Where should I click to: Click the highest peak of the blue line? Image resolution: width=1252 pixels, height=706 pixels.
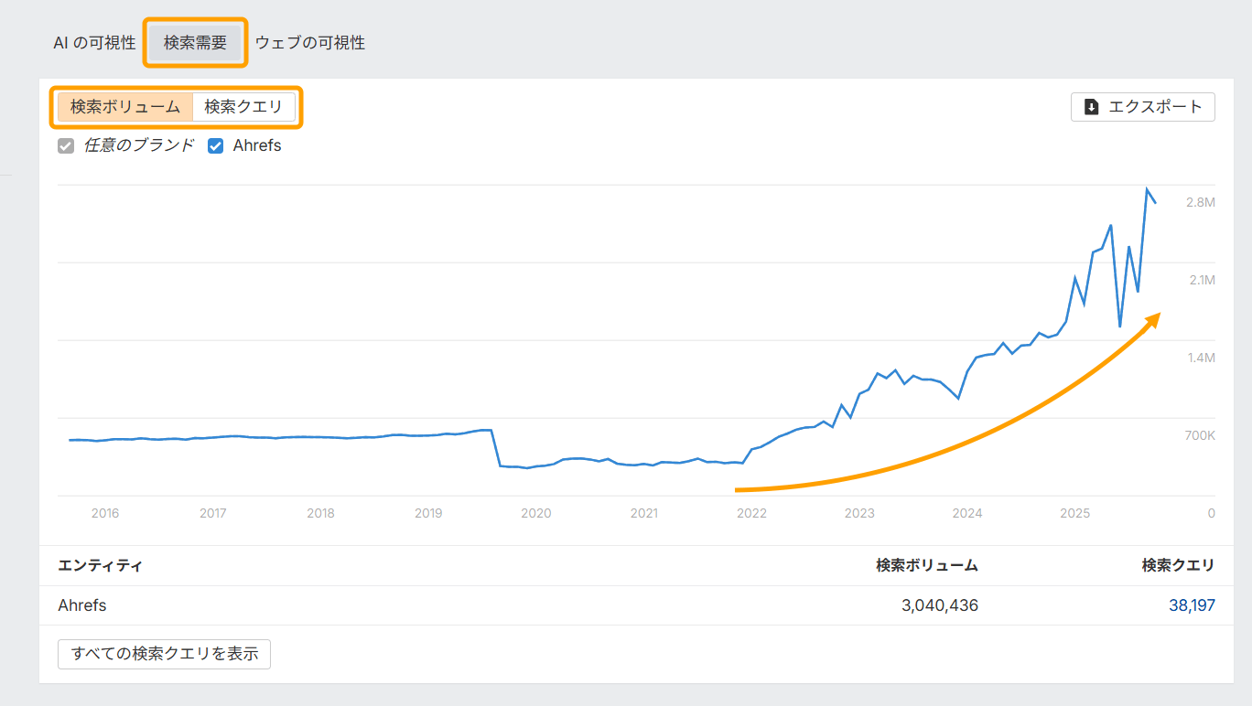tap(1147, 189)
